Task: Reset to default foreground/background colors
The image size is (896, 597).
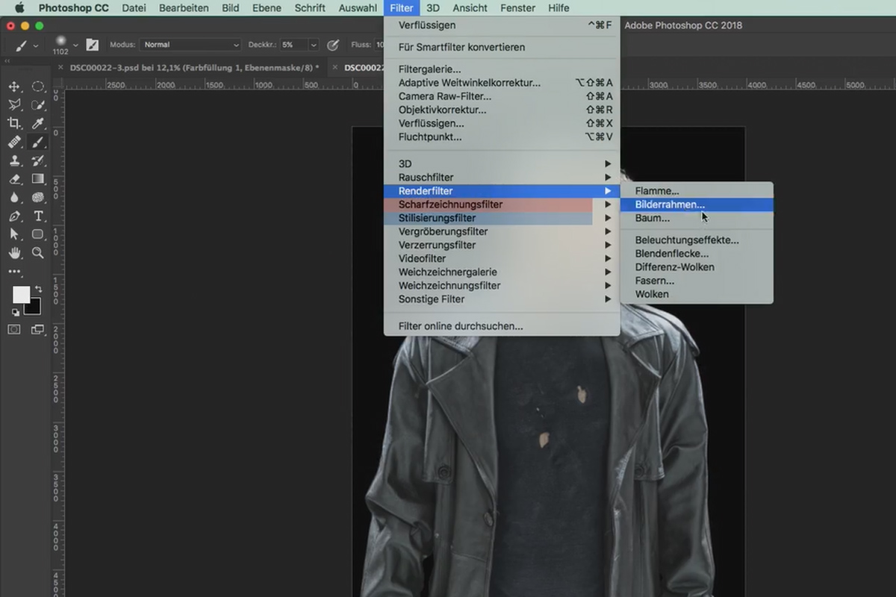Action: click(15, 313)
